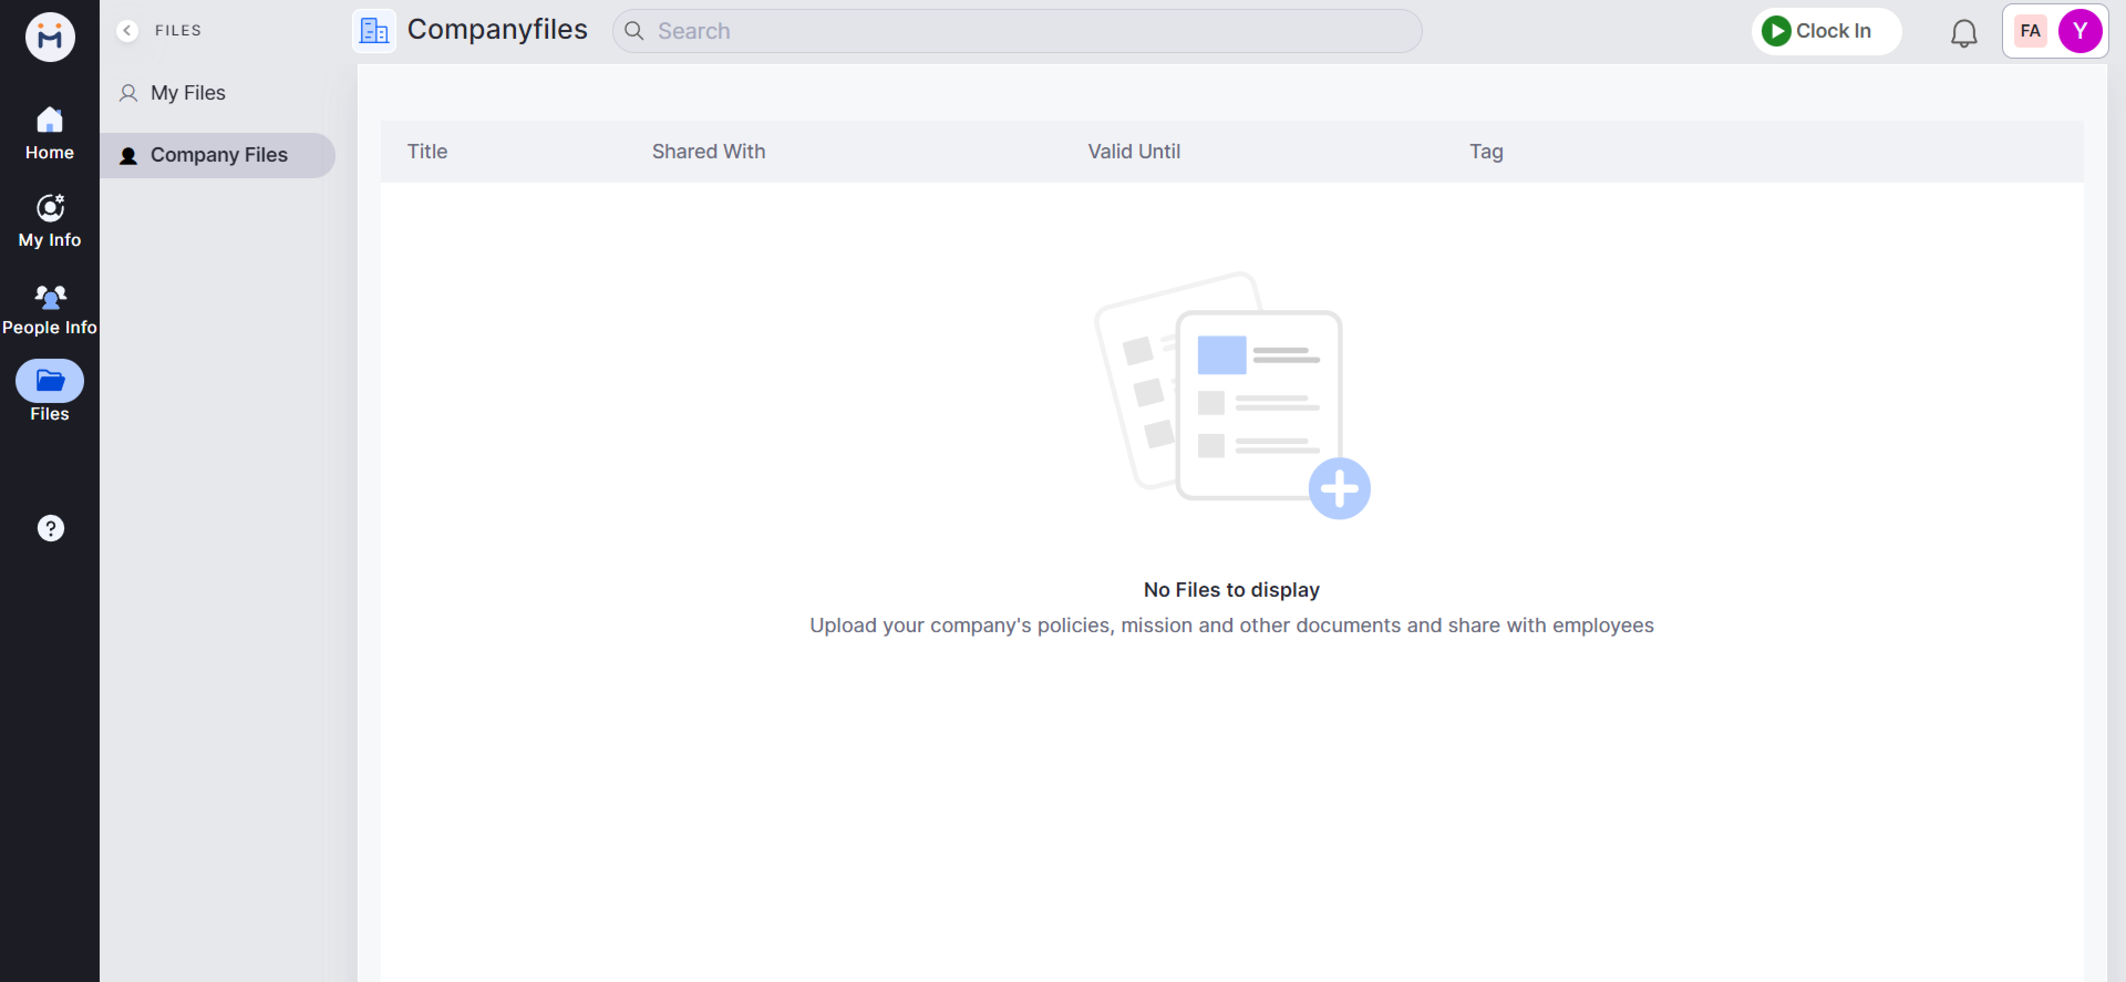Select the Files folder icon
This screenshot has height=982, width=2126.
point(49,380)
